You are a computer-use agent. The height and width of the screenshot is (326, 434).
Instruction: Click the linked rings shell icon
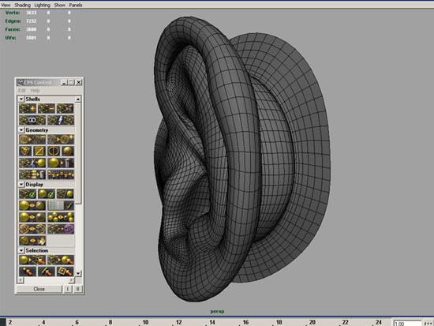click(32, 120)
